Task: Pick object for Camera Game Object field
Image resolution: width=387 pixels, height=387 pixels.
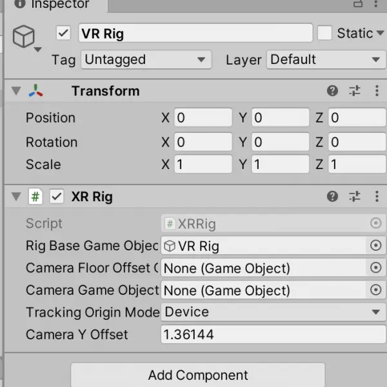Action: [x=375, y=290]
